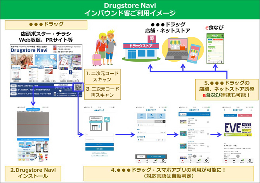
Task: Open favorites star tab on search form screen
Action: 155,161
